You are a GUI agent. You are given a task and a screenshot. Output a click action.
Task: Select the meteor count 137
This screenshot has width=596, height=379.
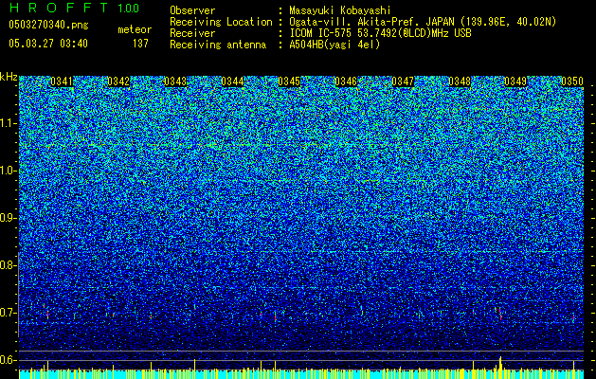tap(140, 44)
